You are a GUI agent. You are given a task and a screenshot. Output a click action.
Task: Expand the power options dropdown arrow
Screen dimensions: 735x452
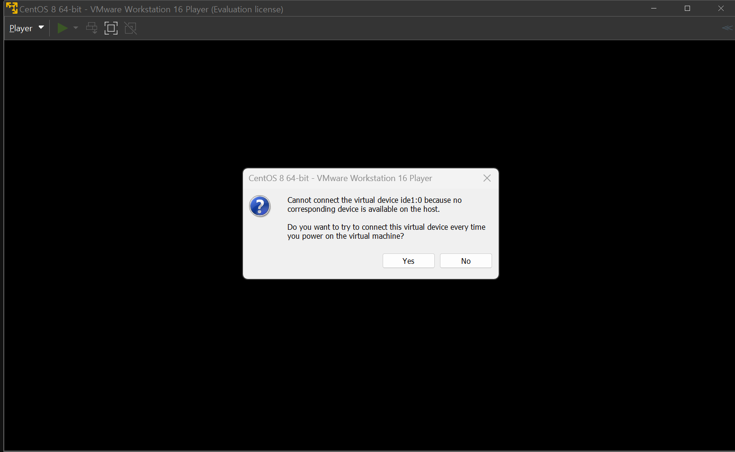(75, 28)
